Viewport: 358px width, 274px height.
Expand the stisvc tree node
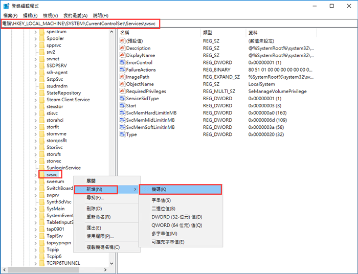point(35,113)
